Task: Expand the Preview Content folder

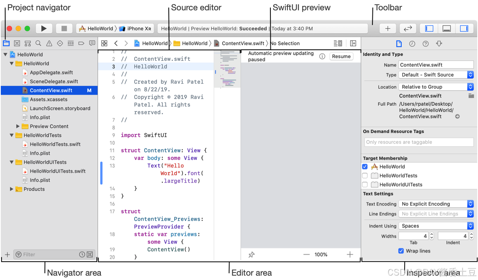Action: coord(18,126)
